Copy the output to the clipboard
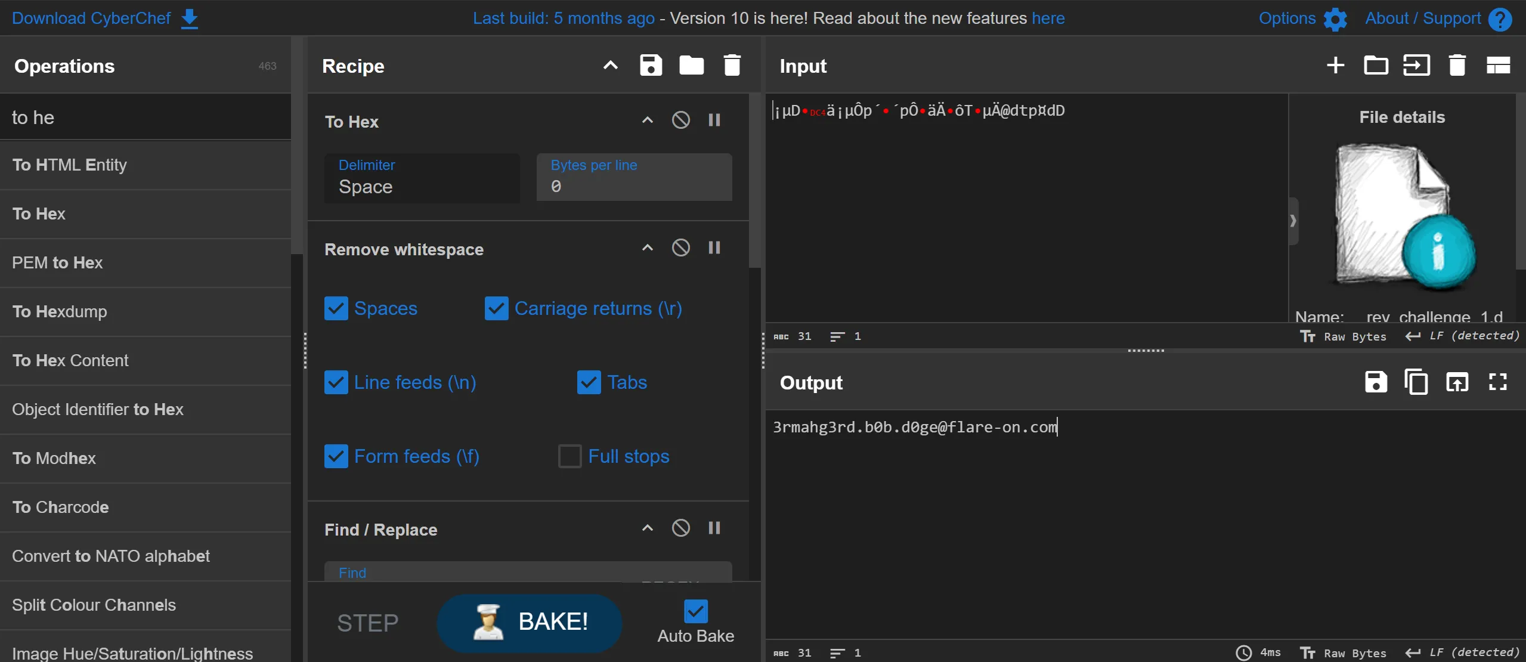 coord(1416,382)
